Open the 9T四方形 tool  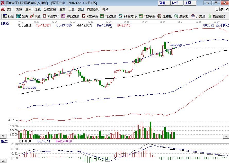tap(128, 16)
